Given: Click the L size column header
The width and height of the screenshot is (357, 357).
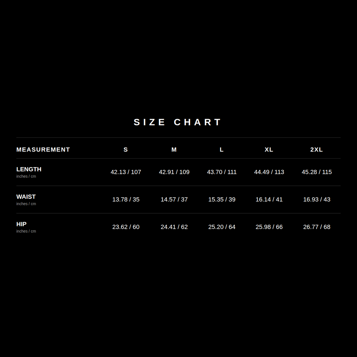Looking at the screenshot, I should click(222, 150).
